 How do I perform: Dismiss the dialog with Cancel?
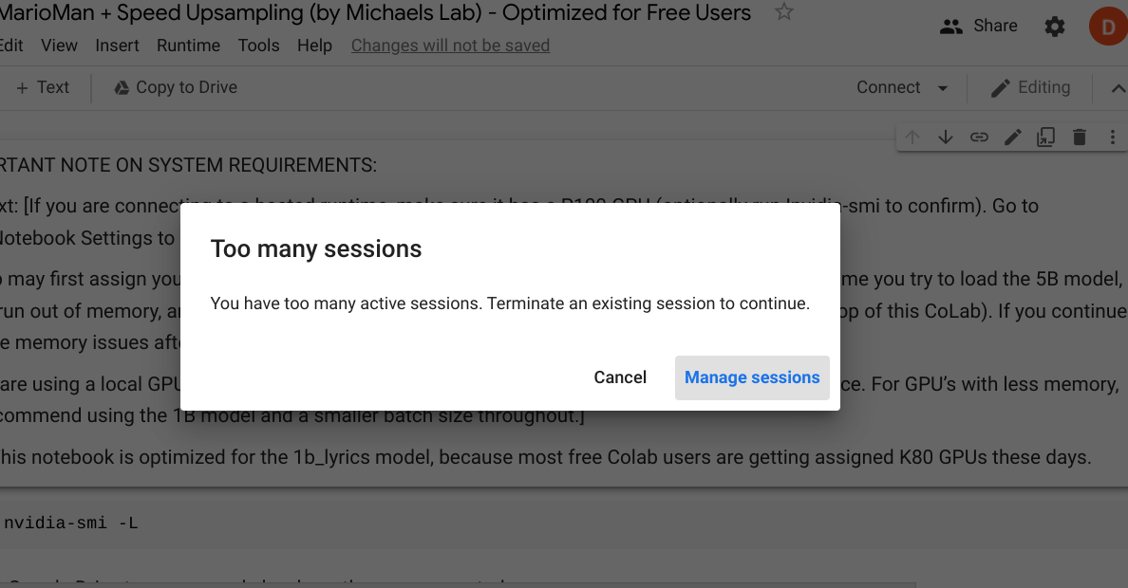(x=620, y=377)
